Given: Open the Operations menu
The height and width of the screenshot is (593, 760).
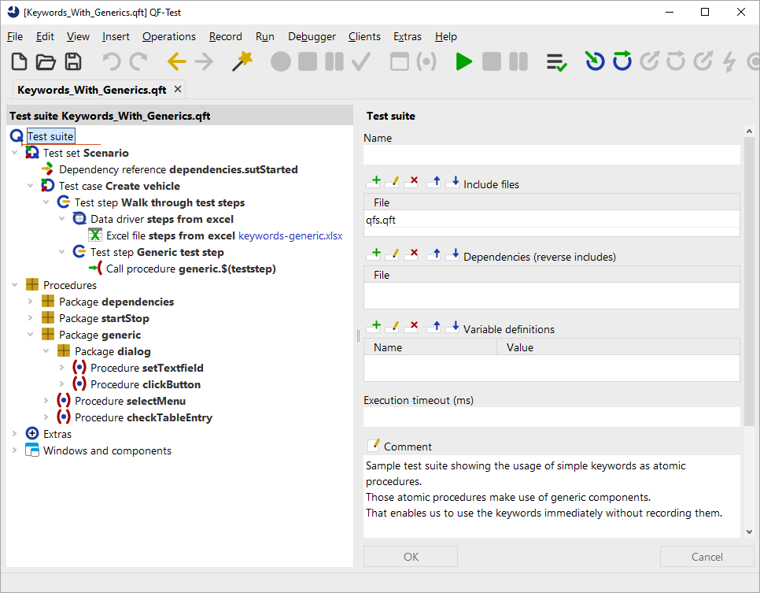Looking at the screenshot, I should click(x=168, y=37).
